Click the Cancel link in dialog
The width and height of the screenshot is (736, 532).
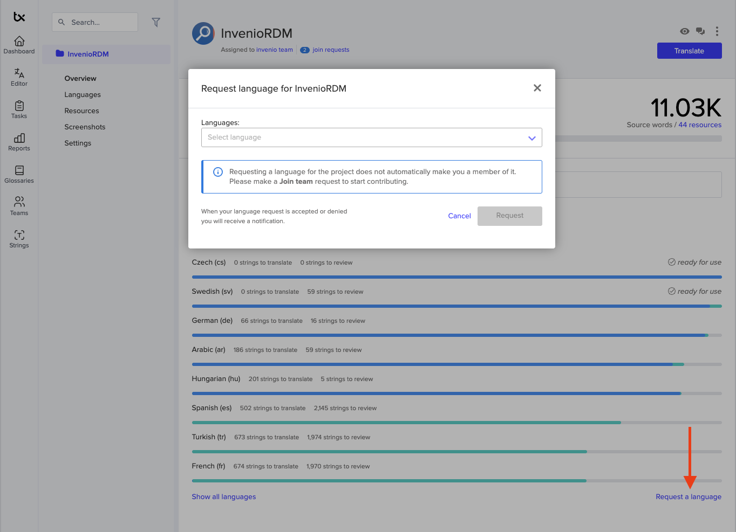(x=460, y=216)
